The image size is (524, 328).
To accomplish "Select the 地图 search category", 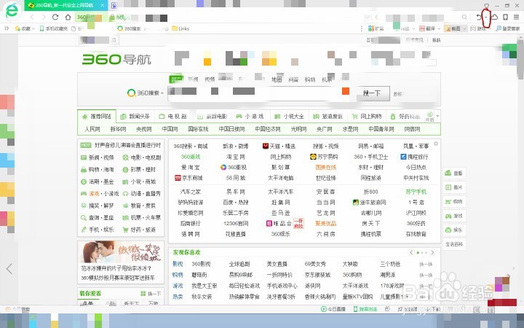I will [x=277, y=79].
